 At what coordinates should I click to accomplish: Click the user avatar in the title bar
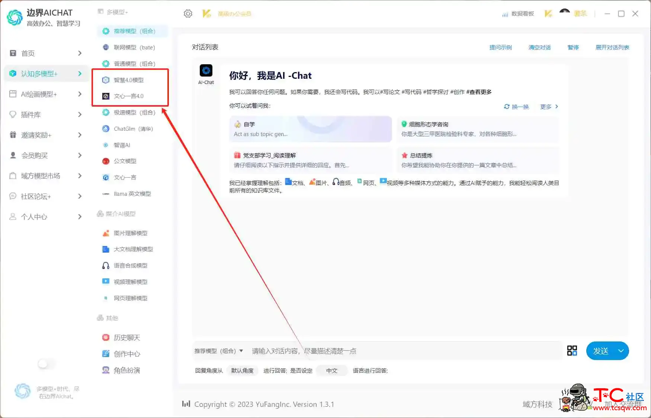point(564,13)
